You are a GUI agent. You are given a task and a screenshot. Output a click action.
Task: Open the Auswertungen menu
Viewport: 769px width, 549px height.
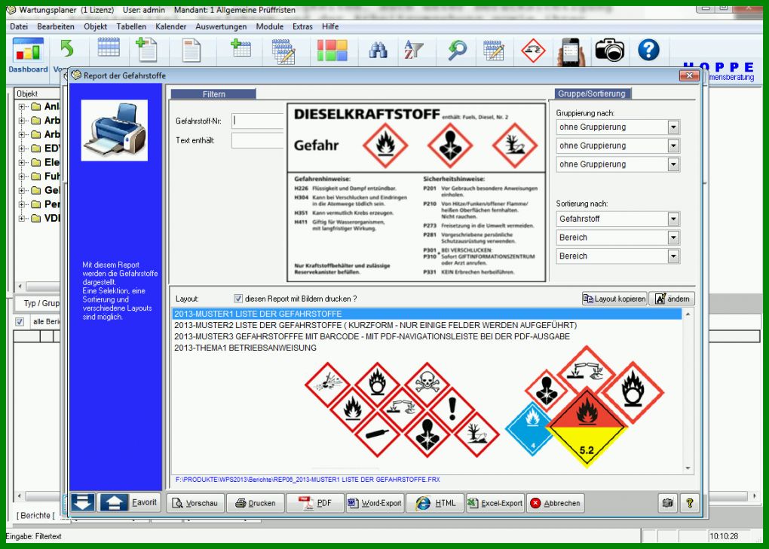pos(221,26)
